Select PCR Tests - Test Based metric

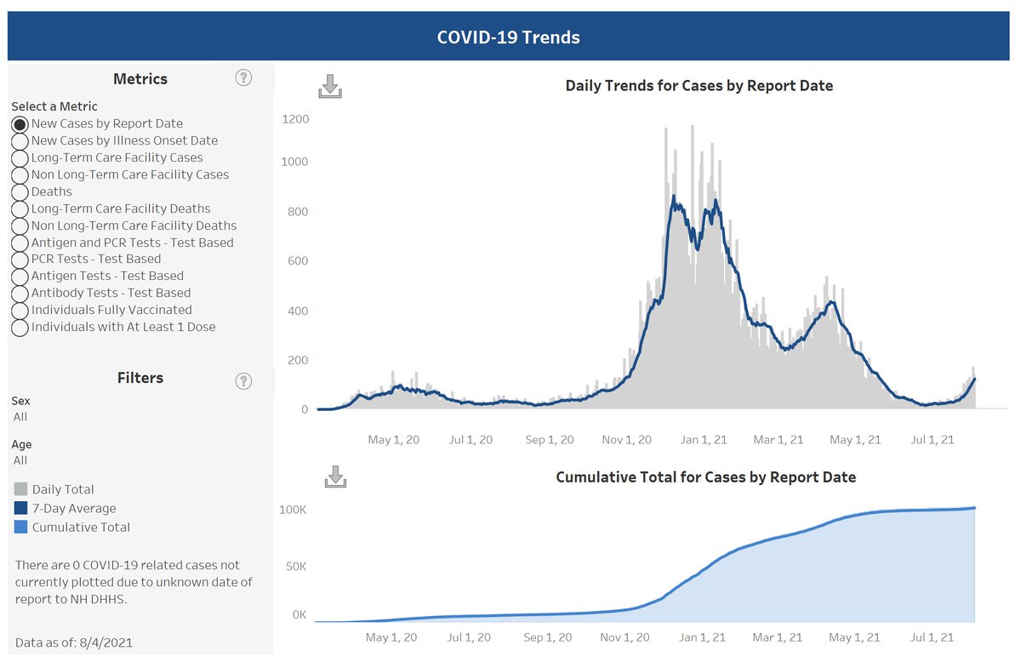tap(20, 259)
